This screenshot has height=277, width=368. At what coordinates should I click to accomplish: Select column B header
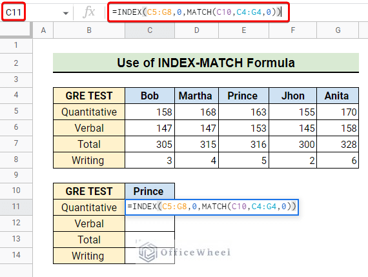(x=89, y=30)
